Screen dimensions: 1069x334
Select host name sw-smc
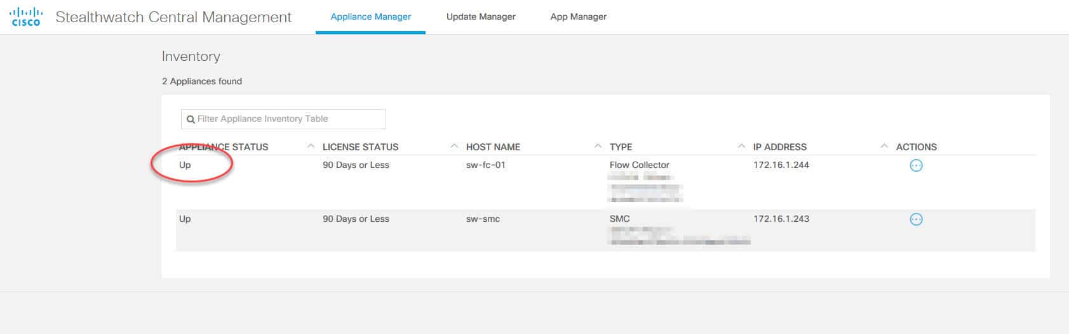coord(483,219)
